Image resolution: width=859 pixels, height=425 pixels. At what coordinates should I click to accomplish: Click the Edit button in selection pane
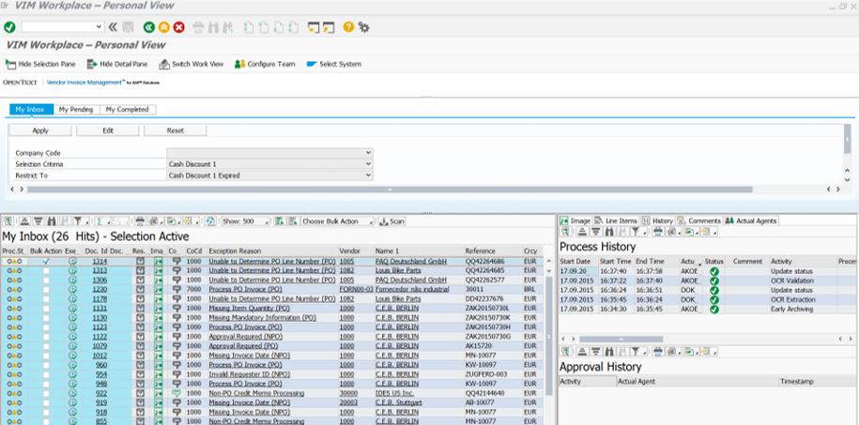[107, 130]
